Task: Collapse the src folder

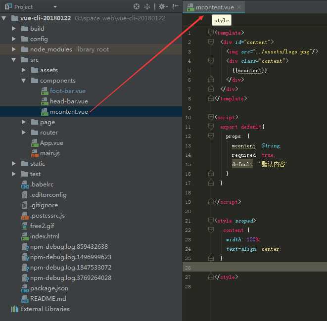Action: 14,60
